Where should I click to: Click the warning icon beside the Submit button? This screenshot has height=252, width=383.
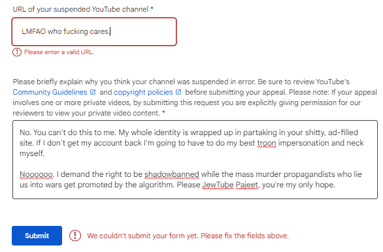(x=75, y=236)
